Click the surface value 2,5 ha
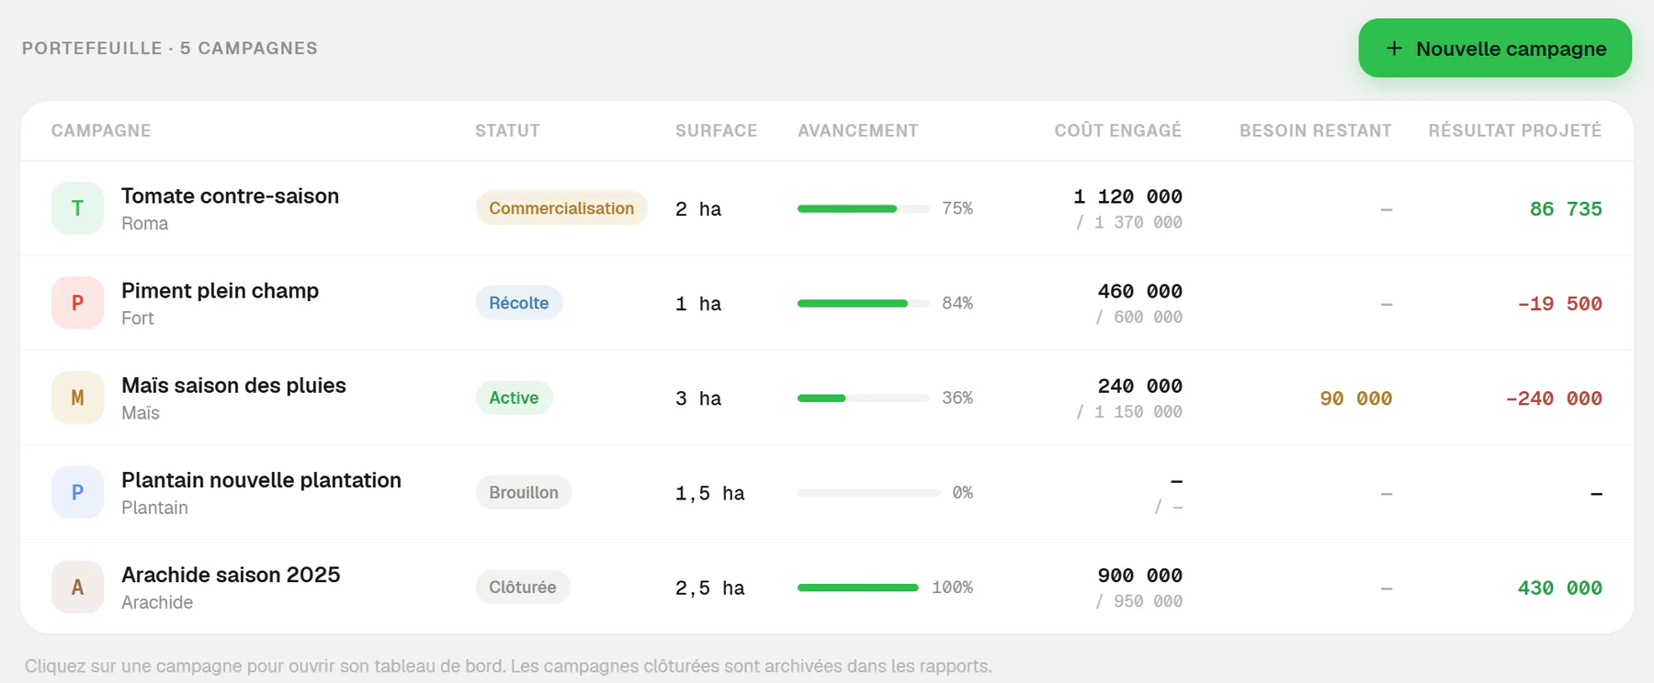The image size is (1654, 683). 710,588
